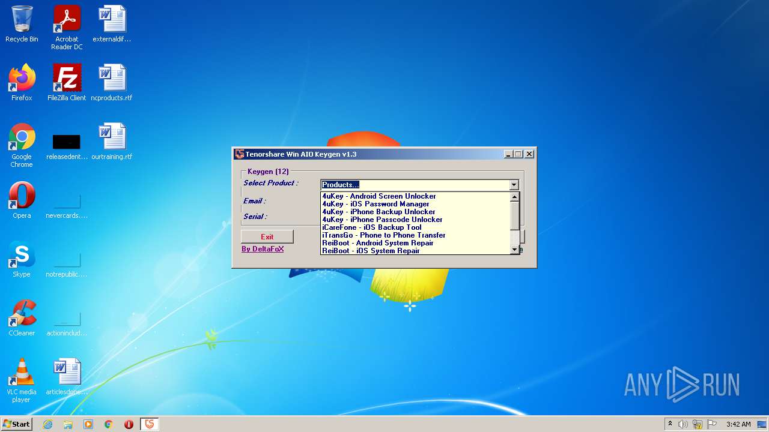Launch Firefox from the desktop
The width and height of the screenshot is (769, 432).
(x=22, y=83)
